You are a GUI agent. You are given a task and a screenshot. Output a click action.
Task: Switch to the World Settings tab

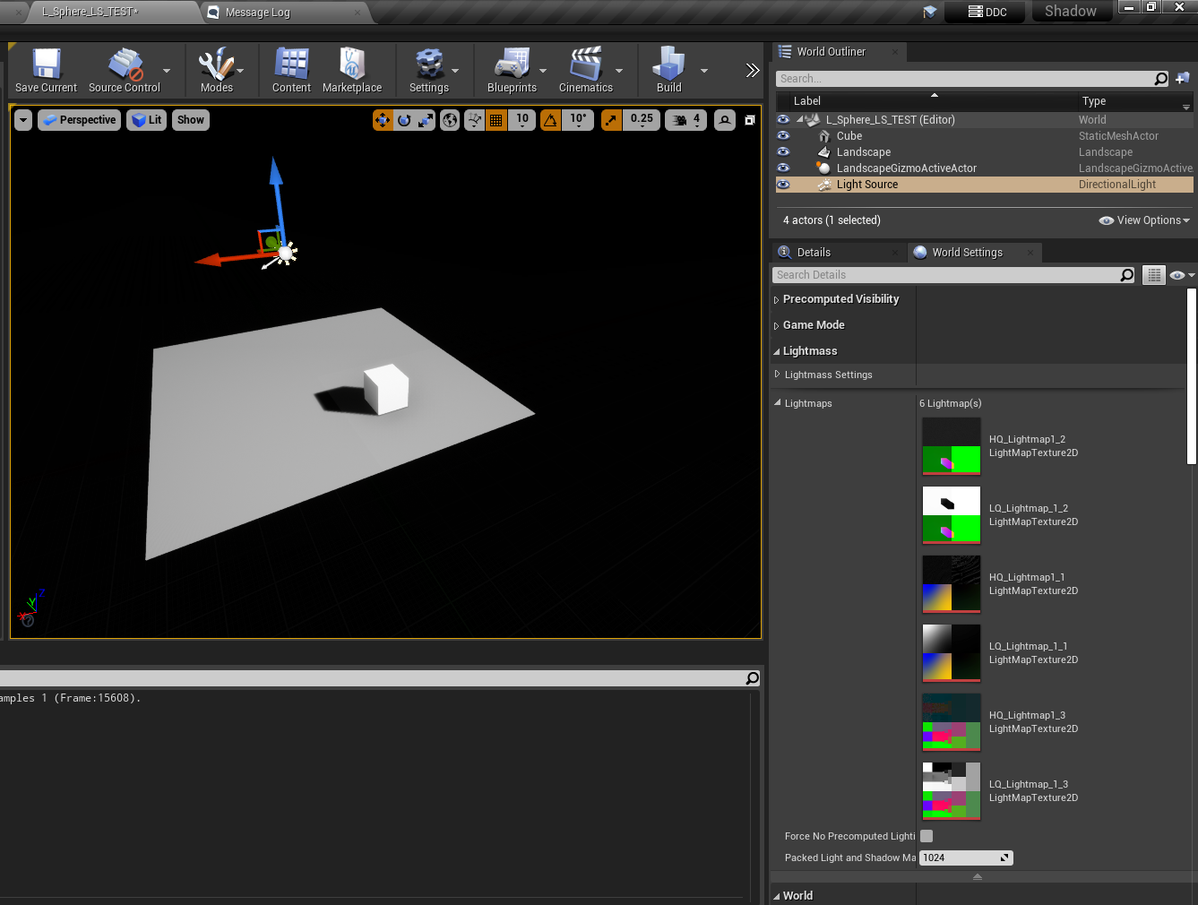[x=966, y=253]
